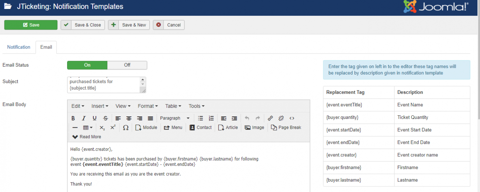Open the Paragraph format dropdown

(174, 118)
